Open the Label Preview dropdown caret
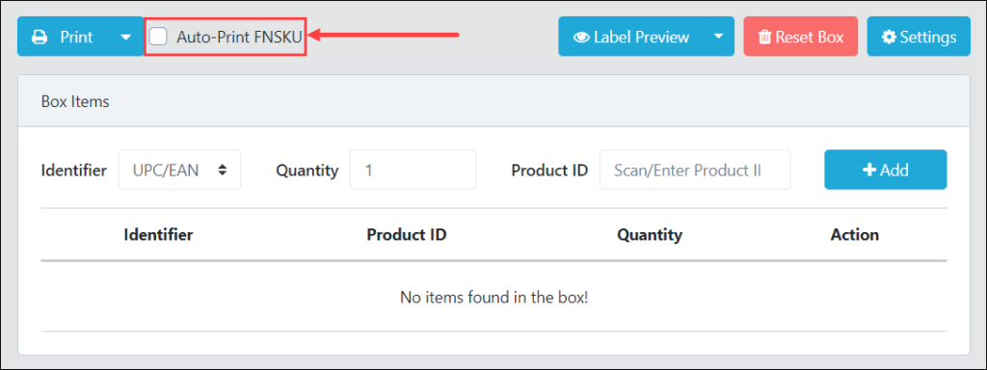 tap(719, 37)
